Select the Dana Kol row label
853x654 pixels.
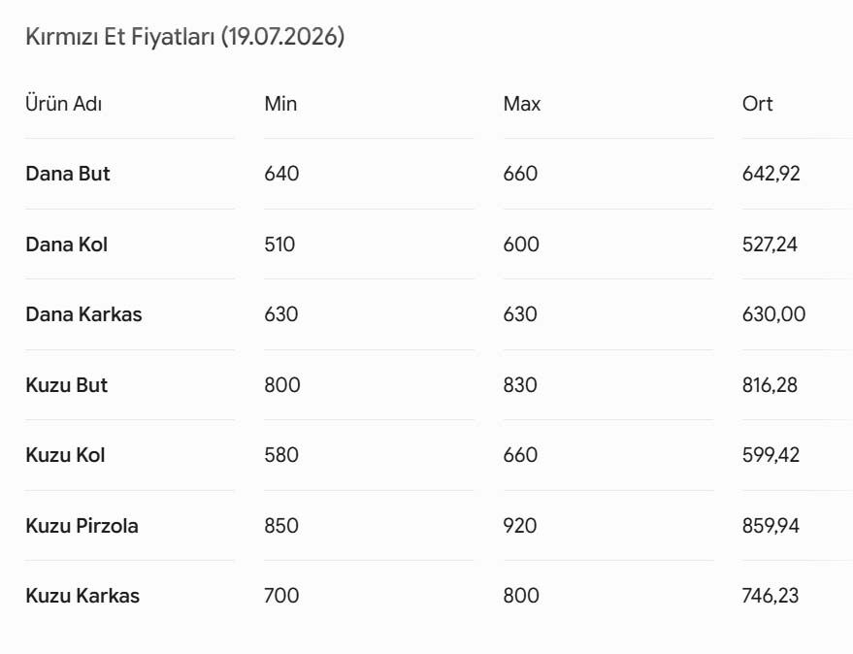click(x=66, y=245)
